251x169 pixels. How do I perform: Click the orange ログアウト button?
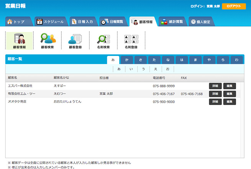(234, 6)
